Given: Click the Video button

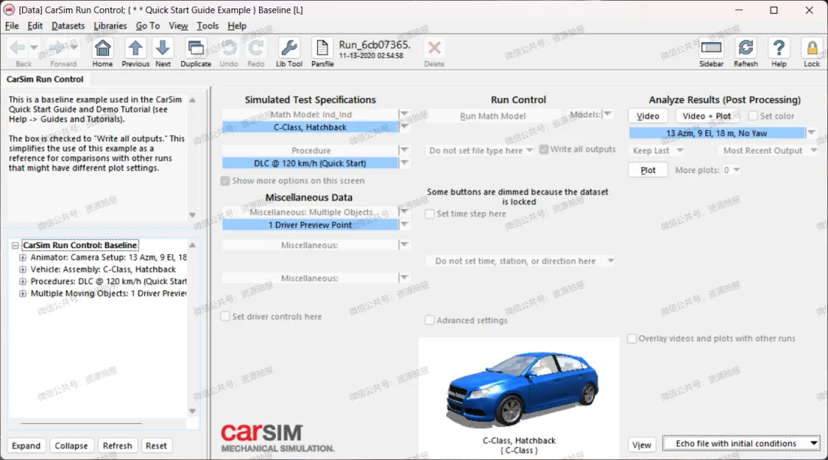Looking at the screenshot, I should [648, 116].
